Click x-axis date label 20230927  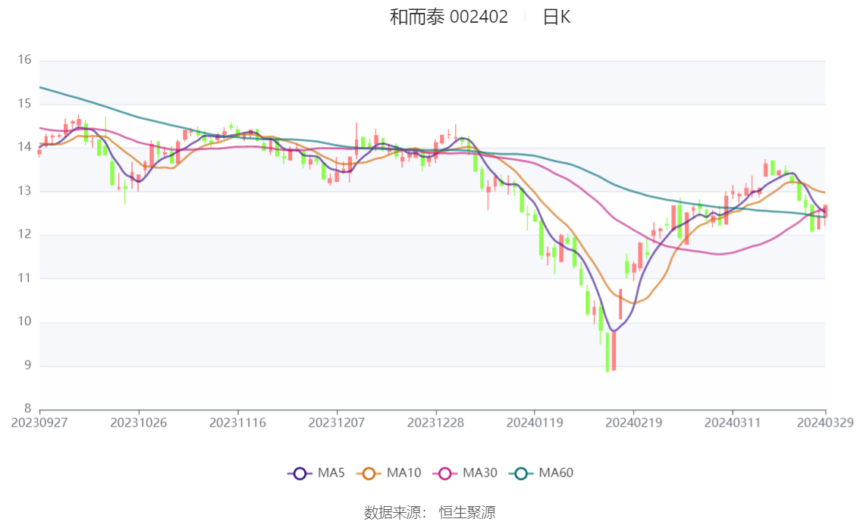pos(39,423)
